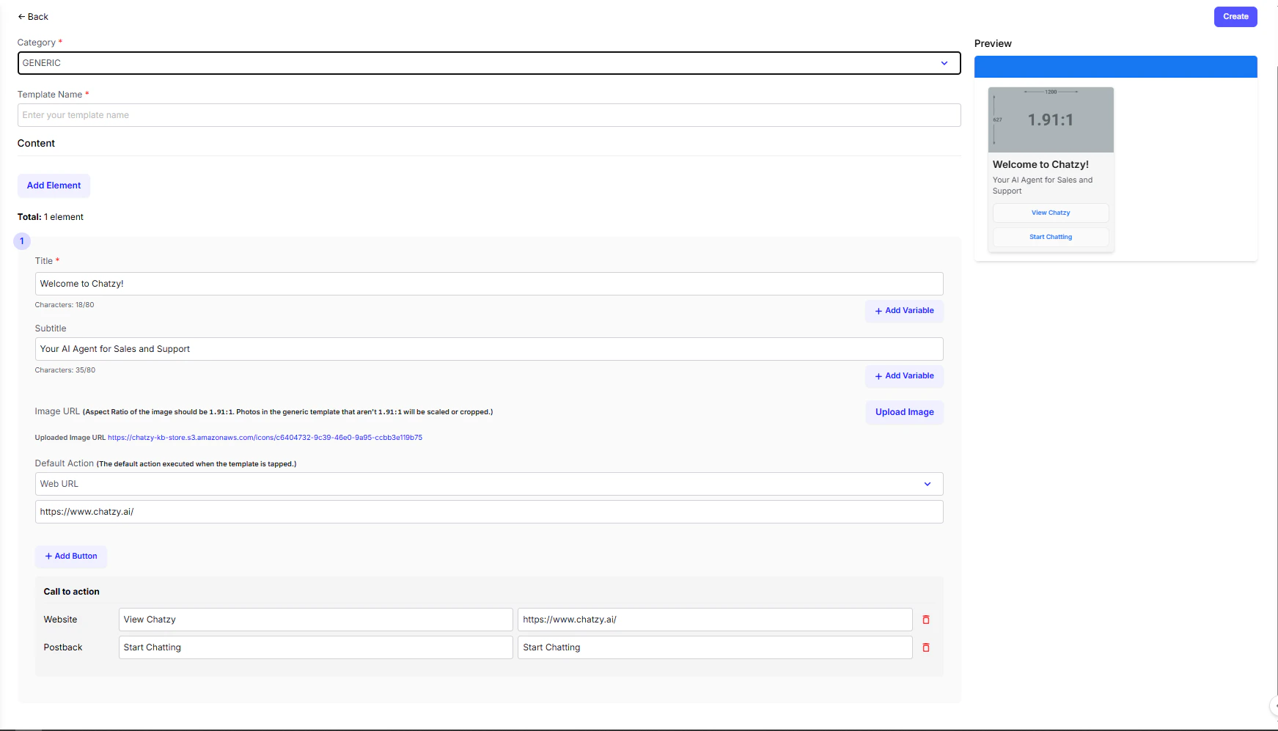Click the Start Chatting preview button
Image resolution: width=1278 pixels, height=731 pixels.
click(x=1051, y=237)
